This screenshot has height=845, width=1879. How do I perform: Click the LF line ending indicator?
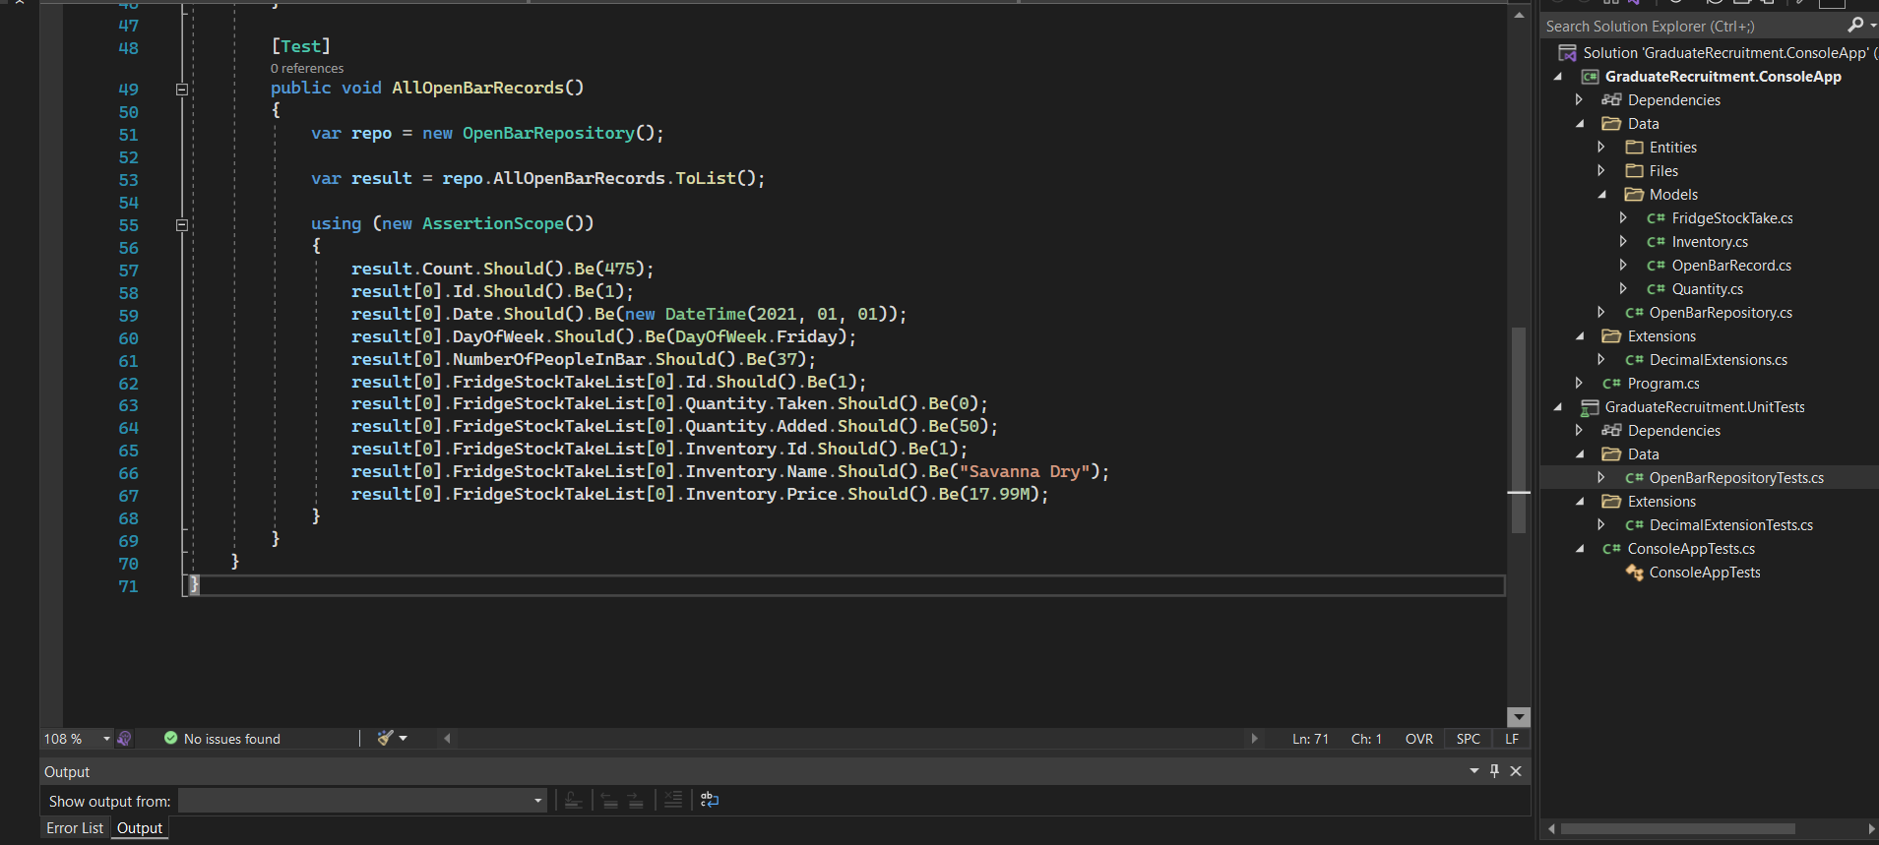[x=1512, y=739]
